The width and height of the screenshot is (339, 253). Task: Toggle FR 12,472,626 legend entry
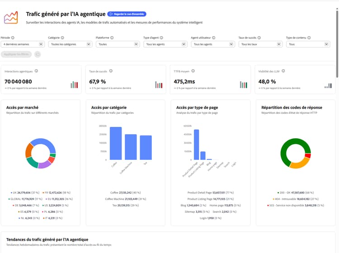point(56,192)
